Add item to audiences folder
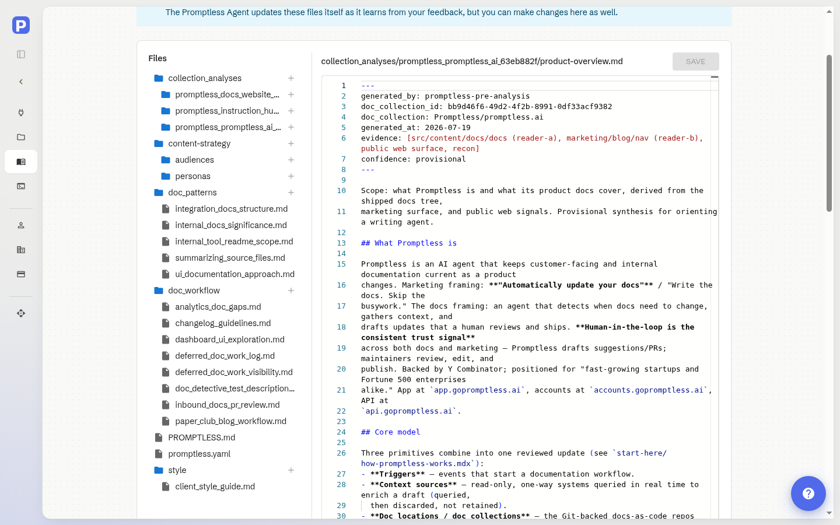 [291, 160]
